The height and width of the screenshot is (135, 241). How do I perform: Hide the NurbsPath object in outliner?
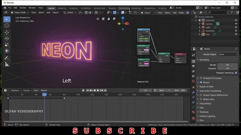click(x=236, y=31)
